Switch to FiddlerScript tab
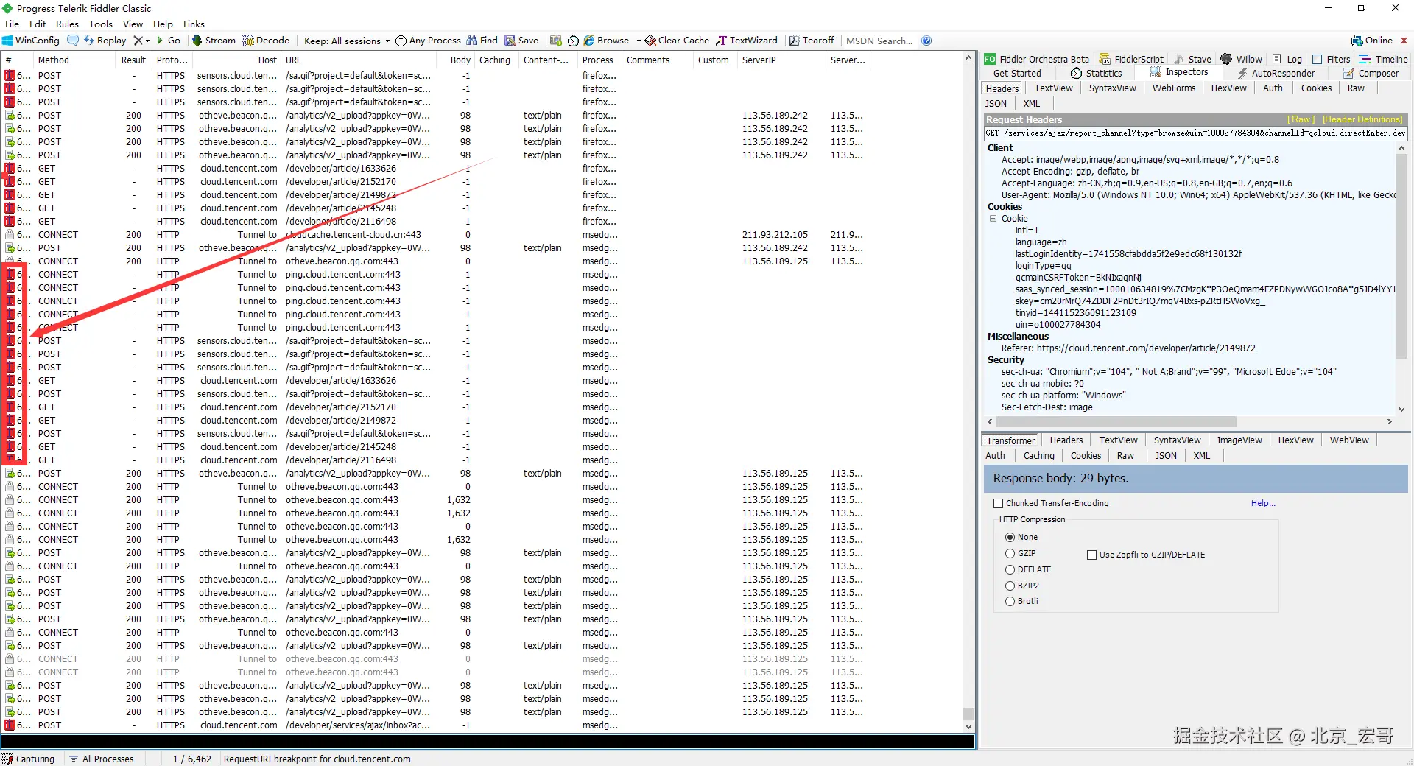The image size is (1414, 766). [x=1132, y=59]
